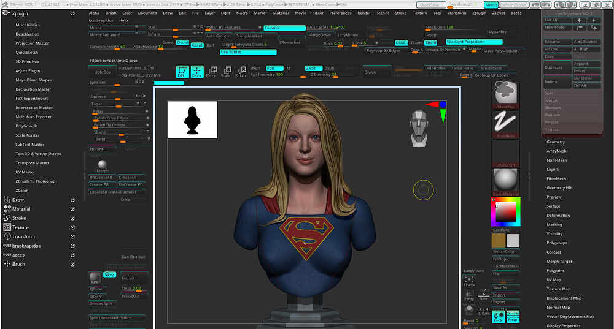Click the QuickSave button
Screen dimensions: 614x329
click(430, 5)
